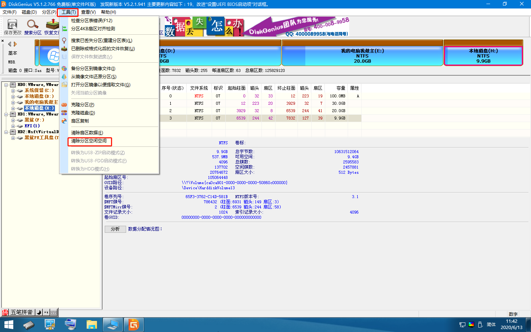The image size is (531, 332).
Task: Collapse the HD0:VMware disk tree node
Action: [x=6, y=85]
